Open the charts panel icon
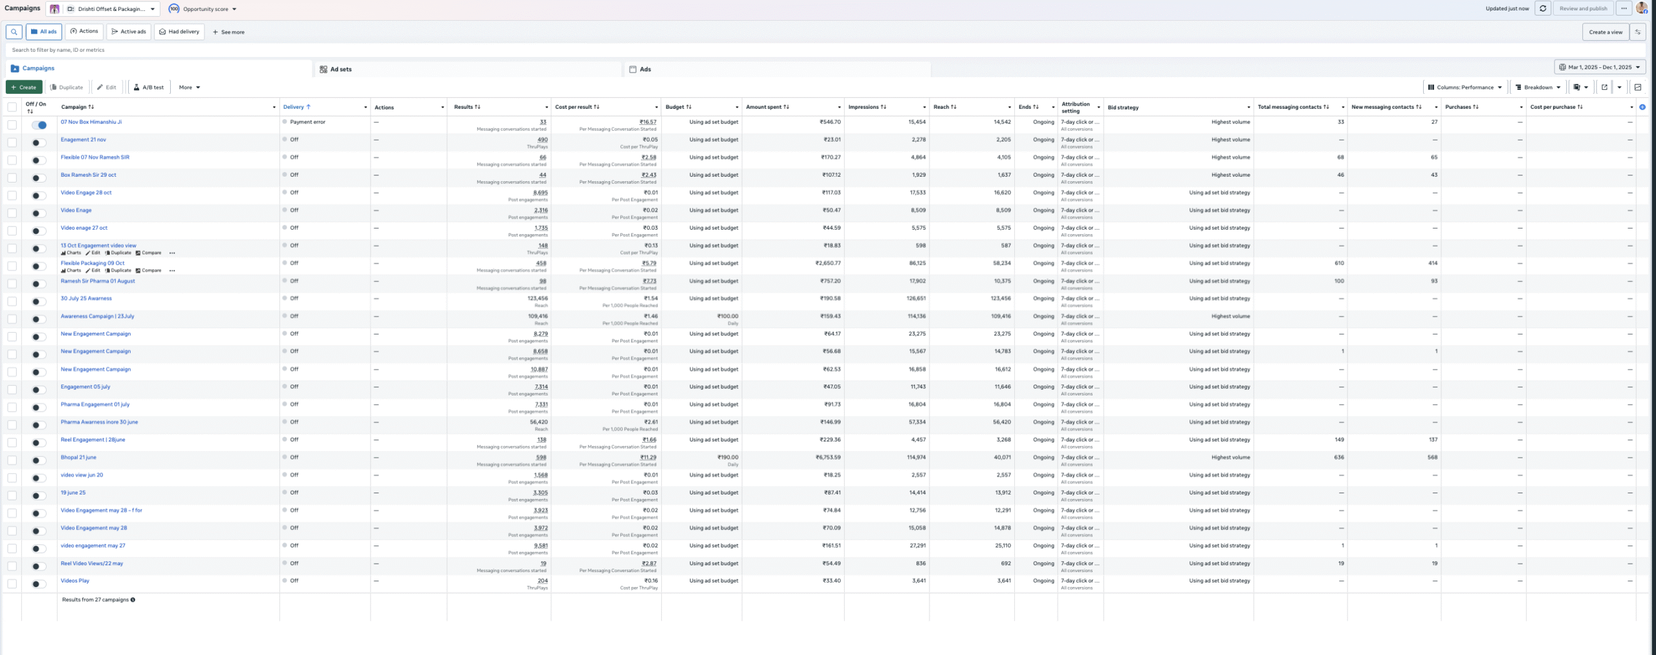This screenshot has width=1656, height=655. pos(1638,87)
